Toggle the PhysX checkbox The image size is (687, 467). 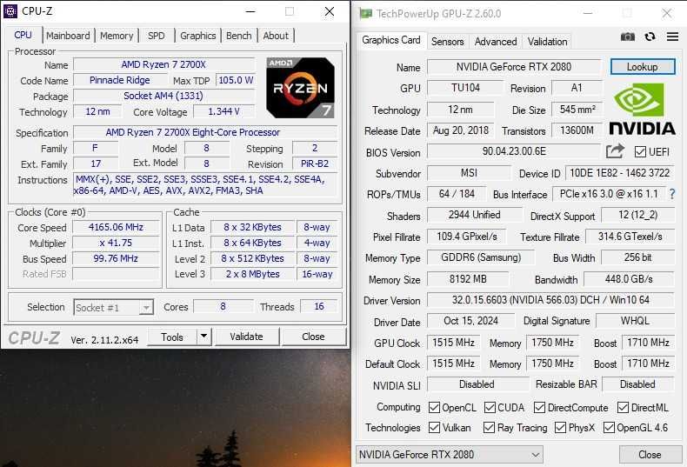point(560,427)
